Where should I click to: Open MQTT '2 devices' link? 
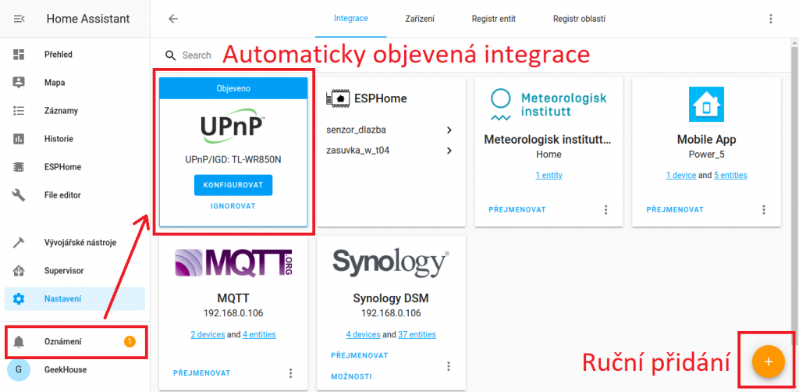[x=208, y=335]
